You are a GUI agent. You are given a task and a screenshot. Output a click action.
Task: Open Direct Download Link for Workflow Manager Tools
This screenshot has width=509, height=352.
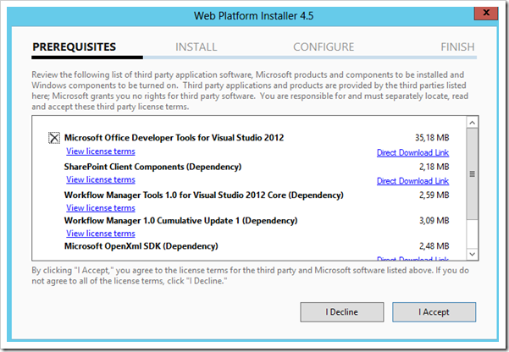click(x=412, y=208)
